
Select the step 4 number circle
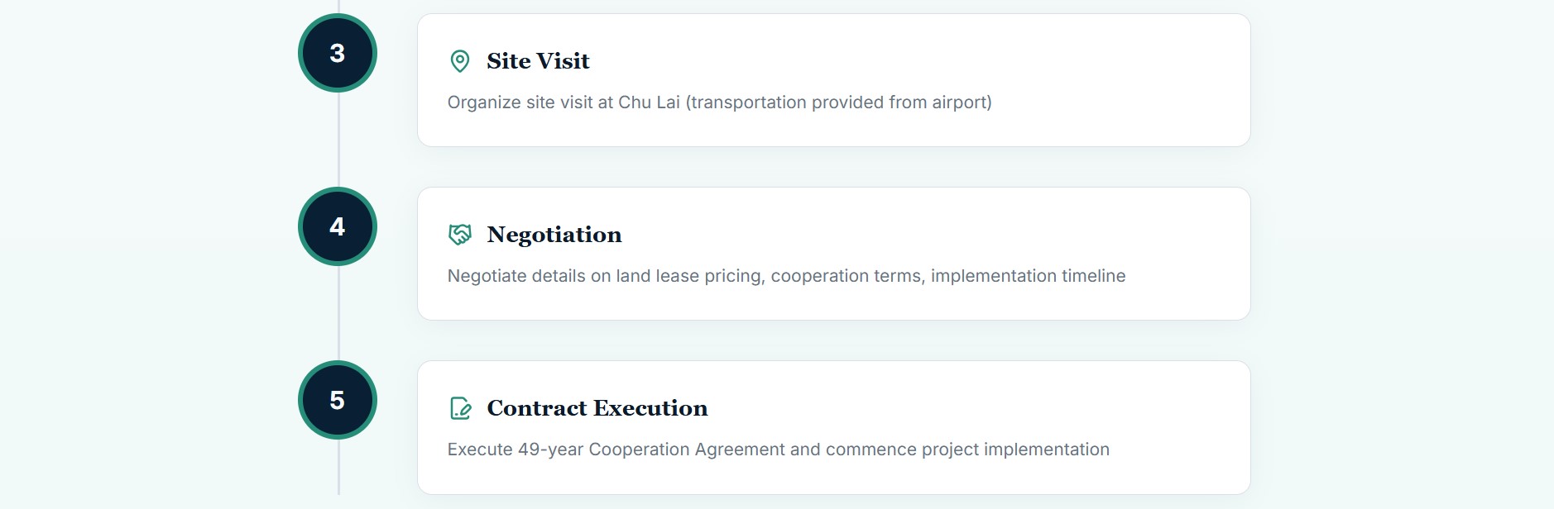338,226
